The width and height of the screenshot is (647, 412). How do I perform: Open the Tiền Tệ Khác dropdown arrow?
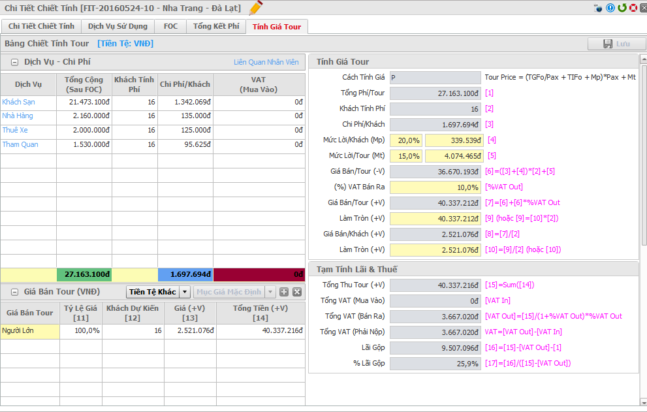point(185,292)
